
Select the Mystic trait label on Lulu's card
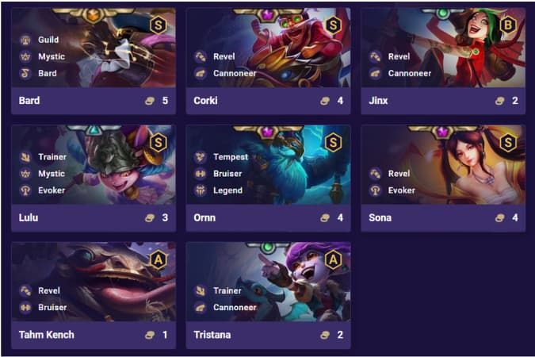52,174
